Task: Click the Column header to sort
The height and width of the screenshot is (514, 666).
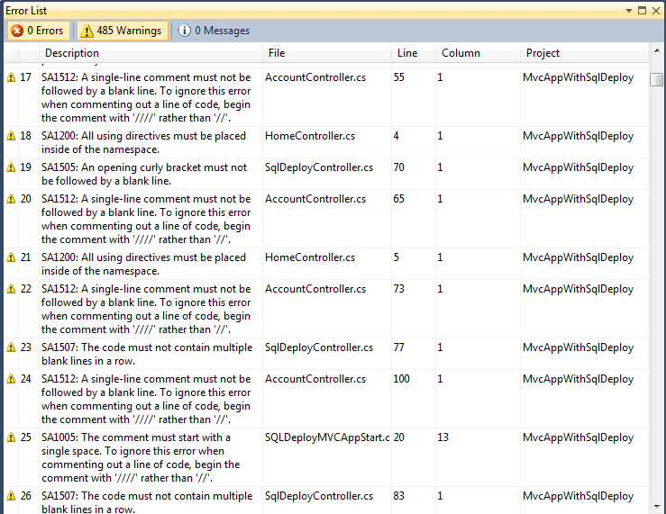Action: (x=461, y=53)
